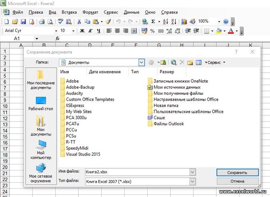Image resolution: width=270 pixels, height=197 pixels.
Task: Apply Percent style icon
Action: (x=152, y=31)
